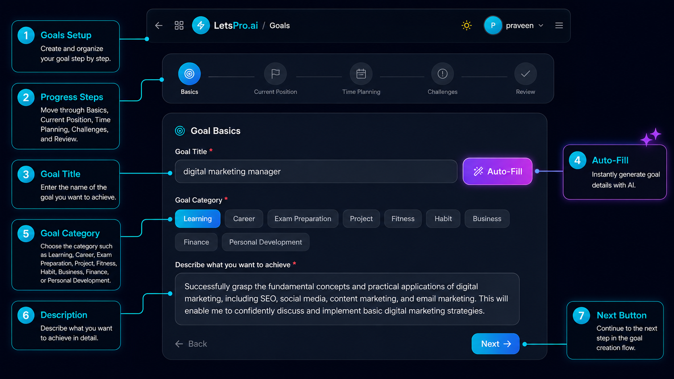Open the dashboard grid icon
The image size is (674, 379).
[179, 25]
